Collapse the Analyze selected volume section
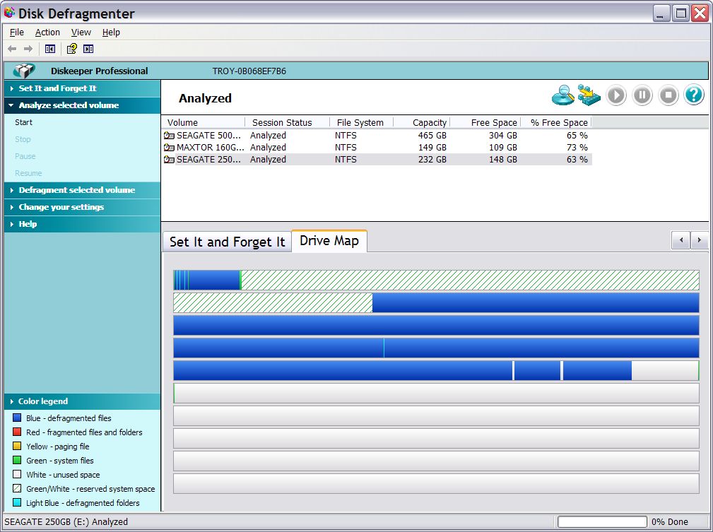This screenshot has width=713, height=532. [x=69, y=105]
